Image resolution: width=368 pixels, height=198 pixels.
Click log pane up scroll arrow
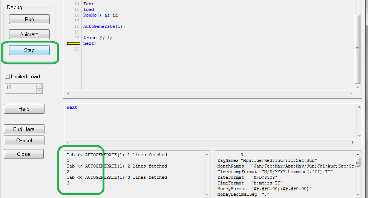pos(207,154)
